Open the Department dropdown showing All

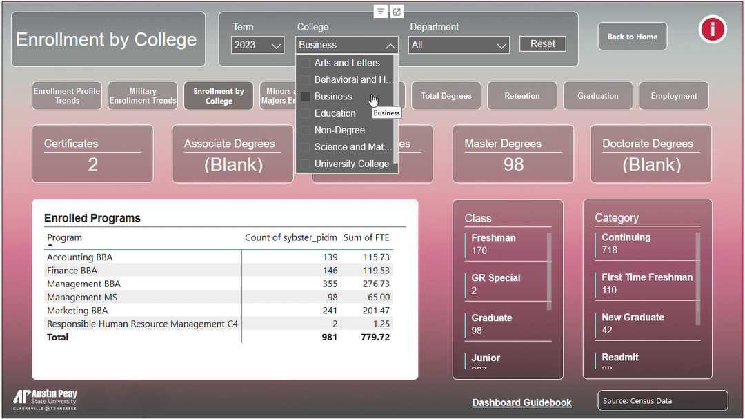pos(458,44)
